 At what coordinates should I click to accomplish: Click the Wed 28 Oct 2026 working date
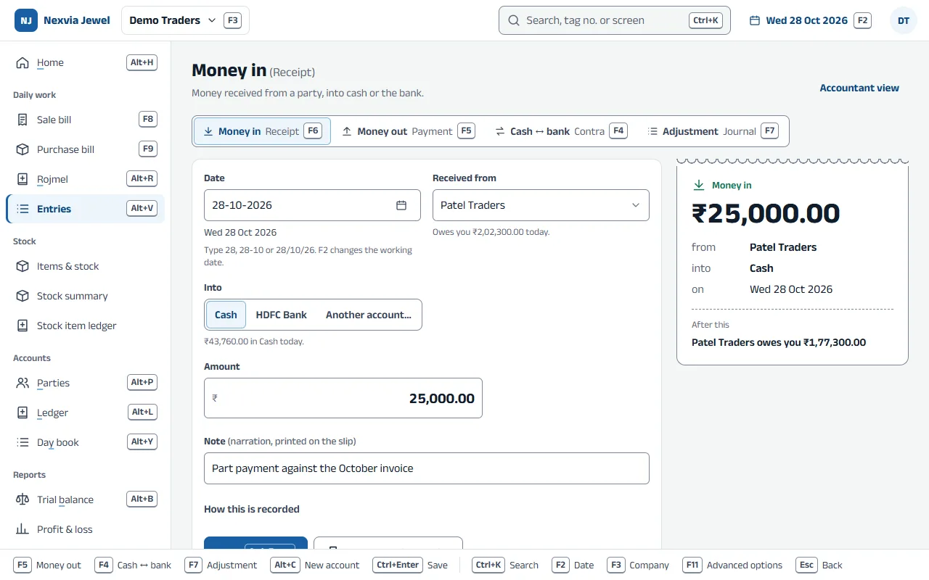pos(807,20)
